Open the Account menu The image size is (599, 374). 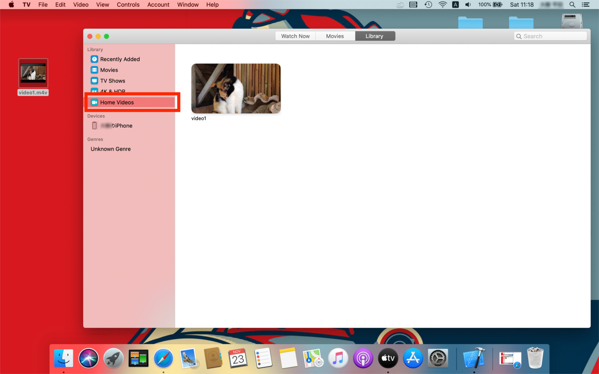[x=158, y=4]
